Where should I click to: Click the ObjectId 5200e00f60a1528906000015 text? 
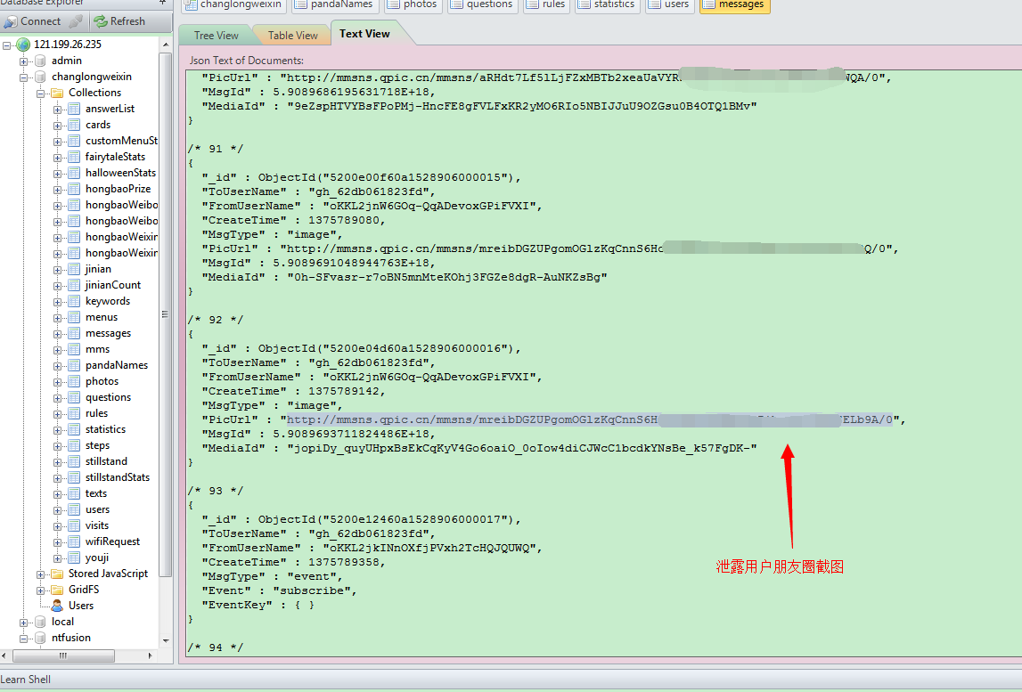(386, 178)
